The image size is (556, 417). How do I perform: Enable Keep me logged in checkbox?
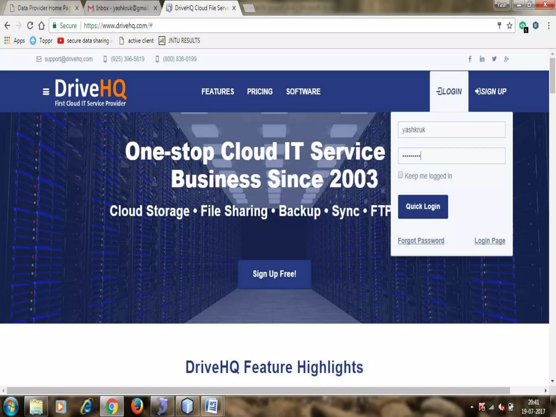tap(400, 175)
